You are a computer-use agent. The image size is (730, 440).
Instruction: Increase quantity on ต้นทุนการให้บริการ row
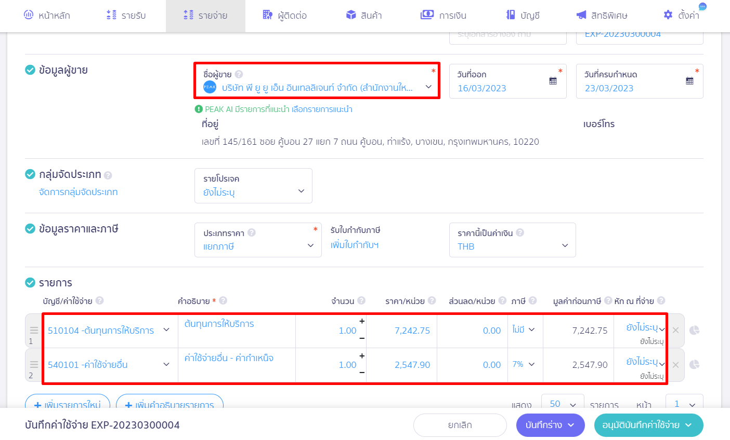pyautogui.click(x=362, y=321)
